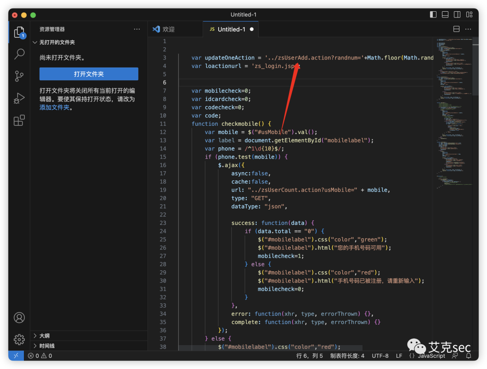Screen dimensions: 487x369
Task: Open the Extensions view icon
Action: click(19, 120)
